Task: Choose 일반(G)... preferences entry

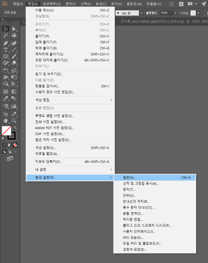Action: point(155,177)
